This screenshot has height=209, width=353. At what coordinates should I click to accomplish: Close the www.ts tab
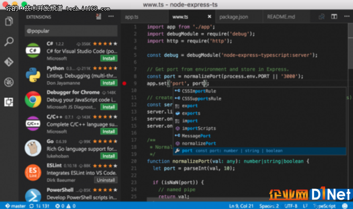[x=209, y=17]
